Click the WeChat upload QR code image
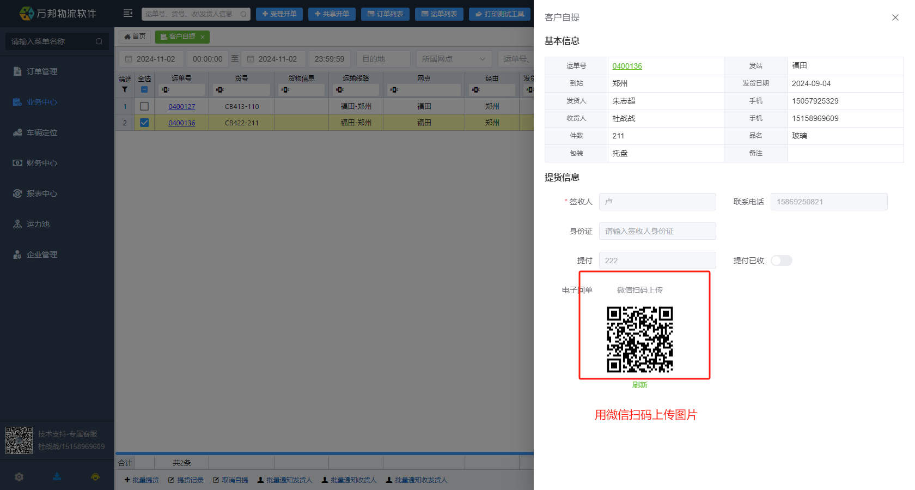Image resolution: width=915 pixels, height=490 pixels. pyautogui.click(x=640, y=340)
